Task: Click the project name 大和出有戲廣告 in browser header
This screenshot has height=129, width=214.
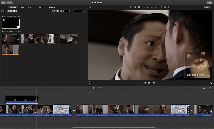Action: tap(12, 11)
